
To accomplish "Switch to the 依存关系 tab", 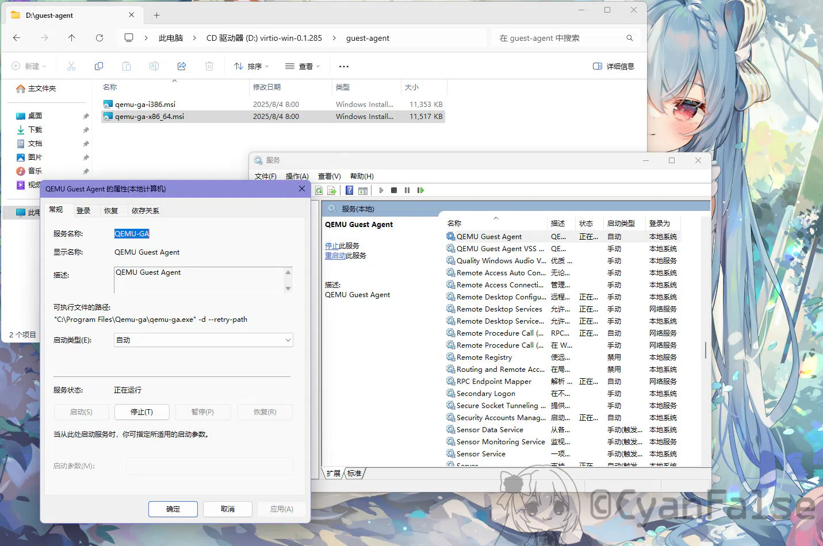I will click(x=145, y=210).
